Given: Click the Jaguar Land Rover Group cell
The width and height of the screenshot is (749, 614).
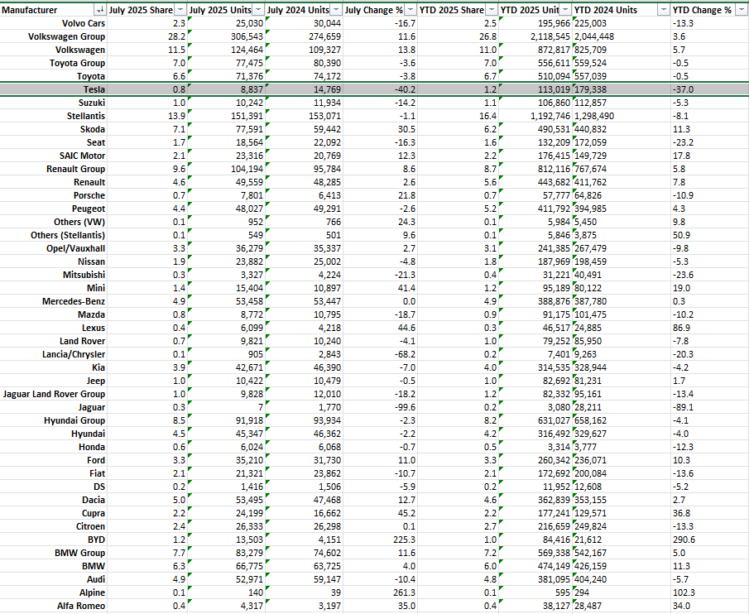Looking at the screenshot, I should [x=54, y=394].
